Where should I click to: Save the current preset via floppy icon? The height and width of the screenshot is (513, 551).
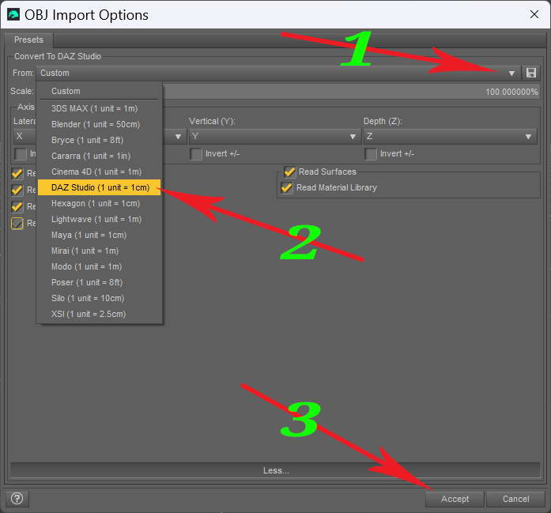pyautogui.click(x=531, y=73)
